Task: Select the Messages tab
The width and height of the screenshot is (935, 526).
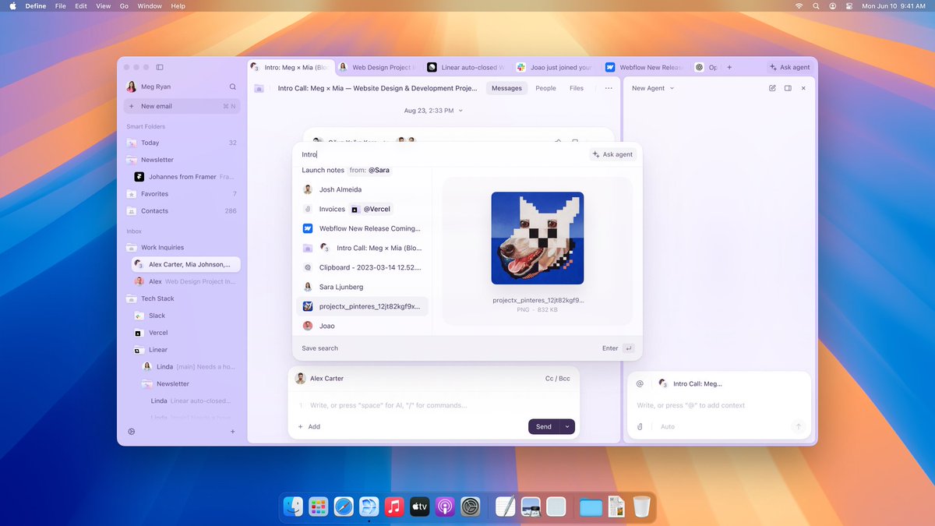Action: click(x=506, y=88)
